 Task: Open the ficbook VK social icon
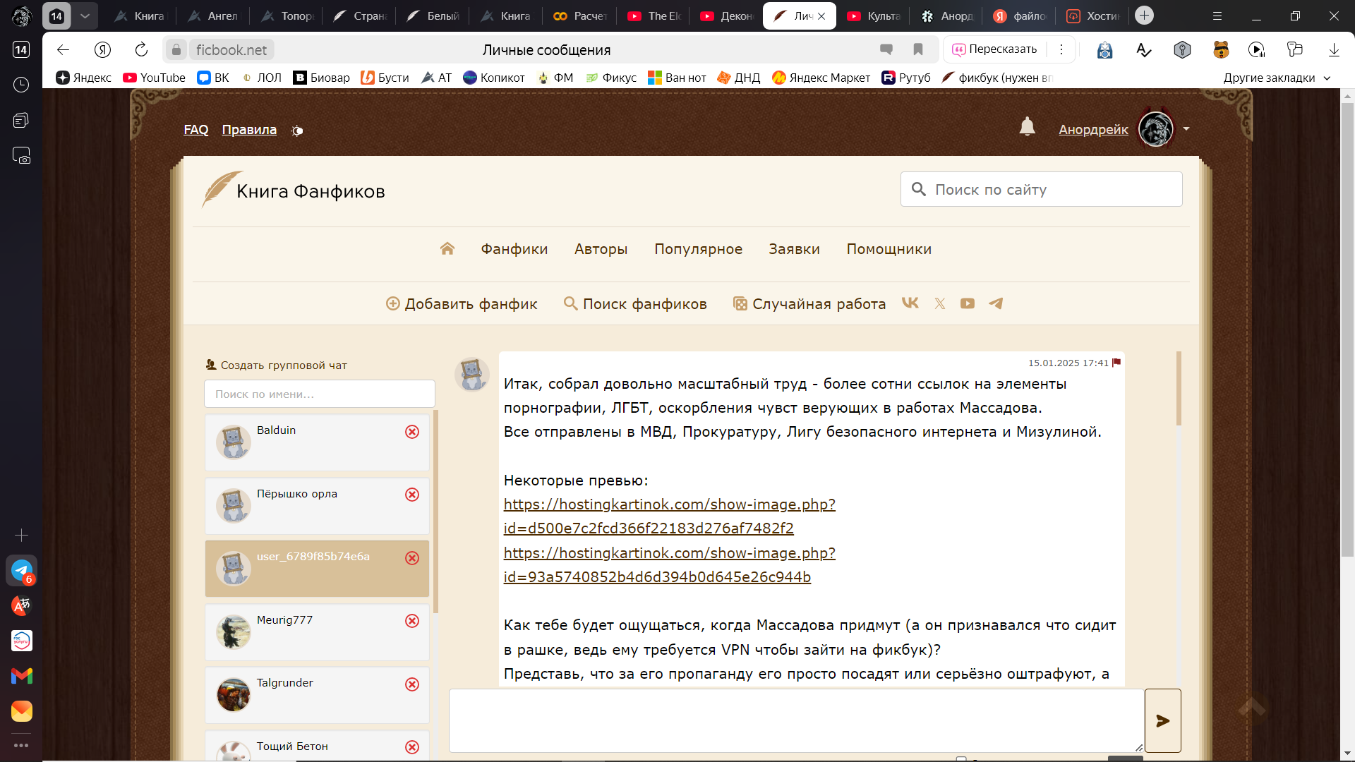click(910, 303)
